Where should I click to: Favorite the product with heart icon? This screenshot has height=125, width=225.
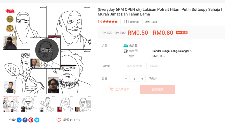pos(59,120)
